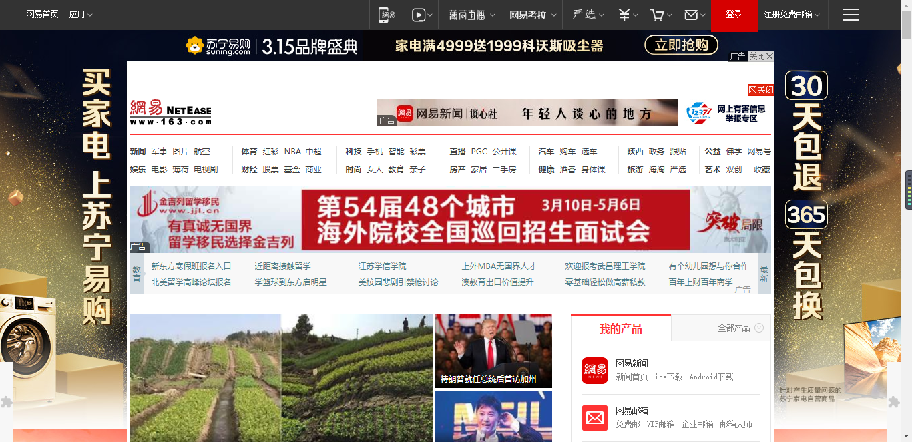Expand 全部产品 product list
Image resolution: width=912 pixels, height=442 pixels.
coord(740,328)
